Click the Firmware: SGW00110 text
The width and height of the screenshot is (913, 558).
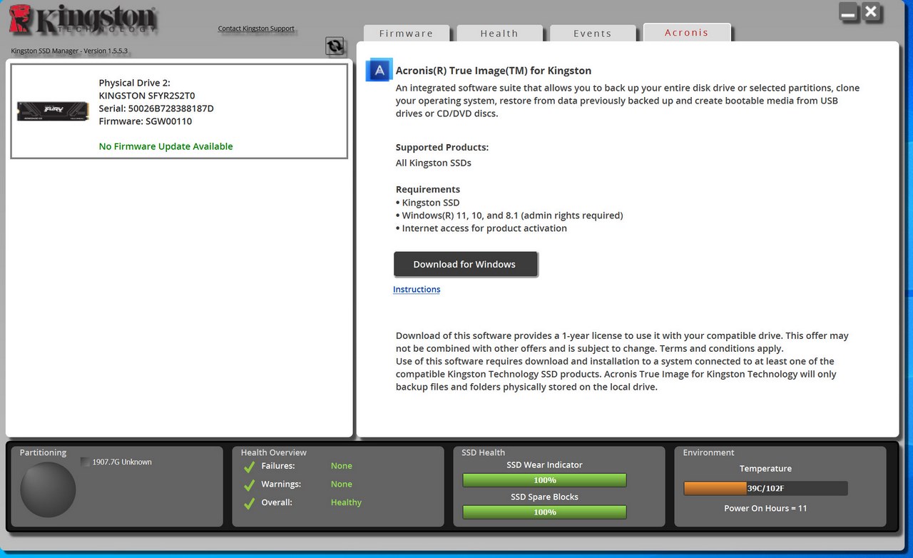146,121
